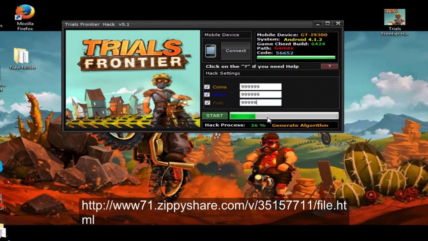Minimize the Trials Frontier Hack window
The height and width of the screenshot is (241, 428).
click(x=317, y=24)
